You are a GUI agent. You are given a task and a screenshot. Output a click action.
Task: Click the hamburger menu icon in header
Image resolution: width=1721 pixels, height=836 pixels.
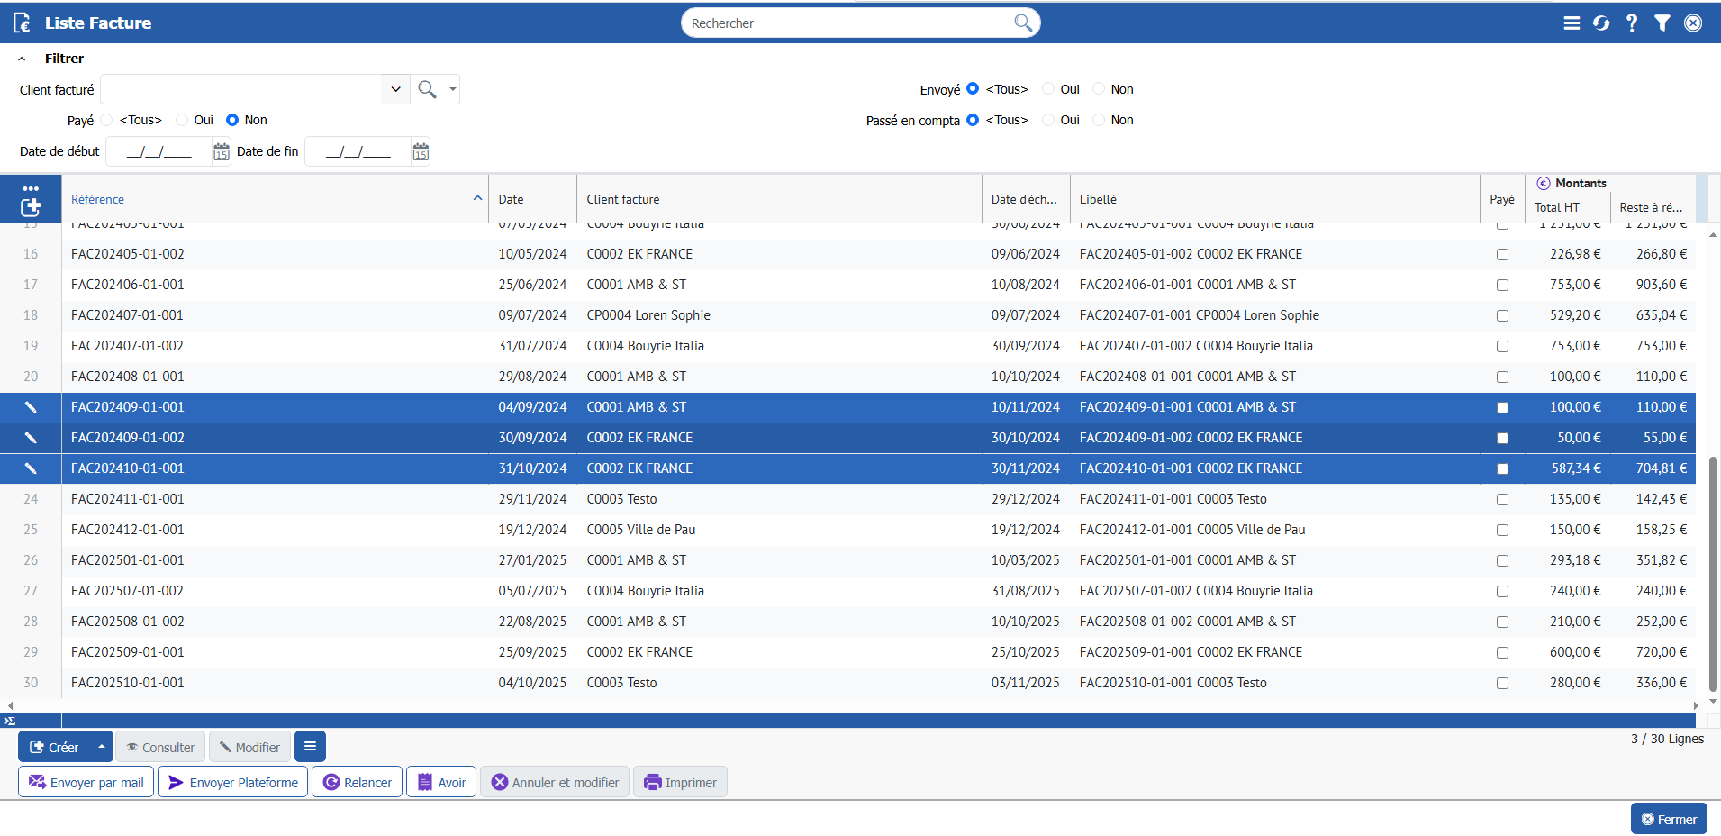[1572, 23]
